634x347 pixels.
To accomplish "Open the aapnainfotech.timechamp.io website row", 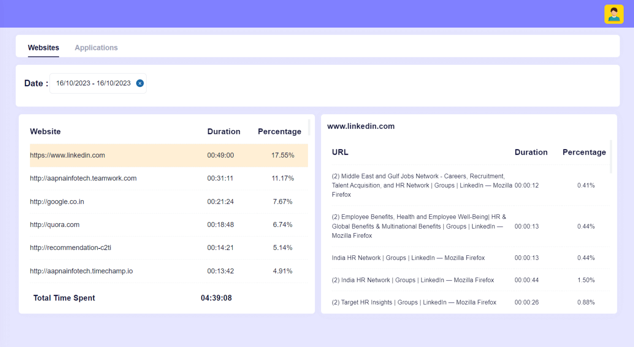I will tap(81, 271).
